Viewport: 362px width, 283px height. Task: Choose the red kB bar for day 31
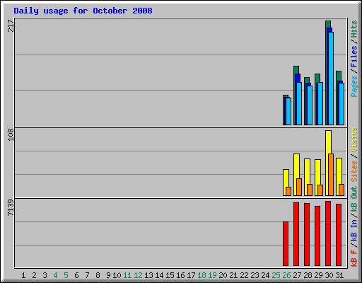coord(339,235)
